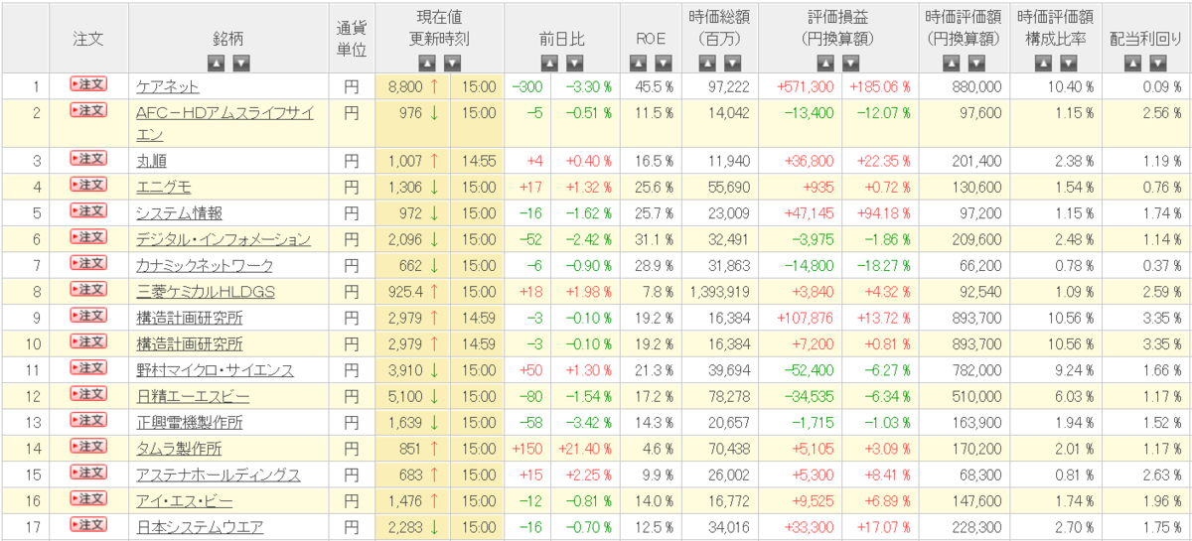Click the 注文 button for システム情報

pos(87,210)
